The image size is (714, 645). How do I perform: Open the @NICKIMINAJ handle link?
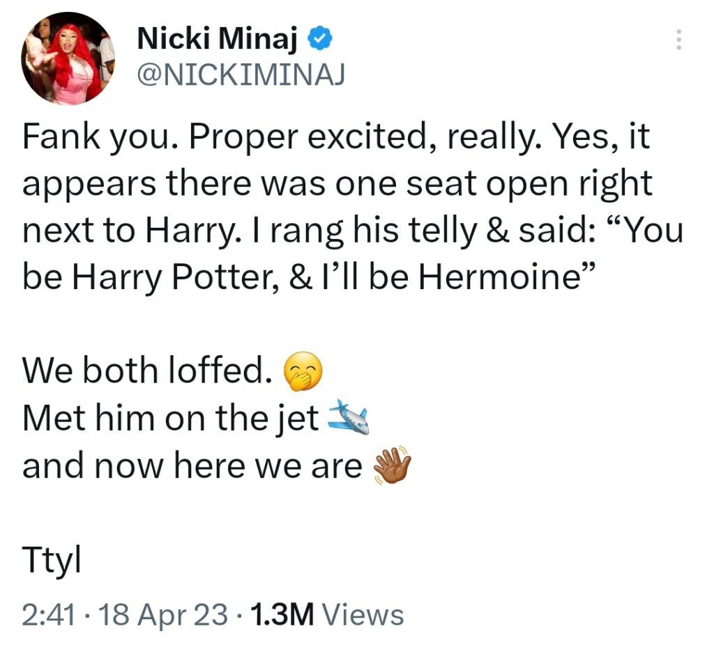click(241, 75)
